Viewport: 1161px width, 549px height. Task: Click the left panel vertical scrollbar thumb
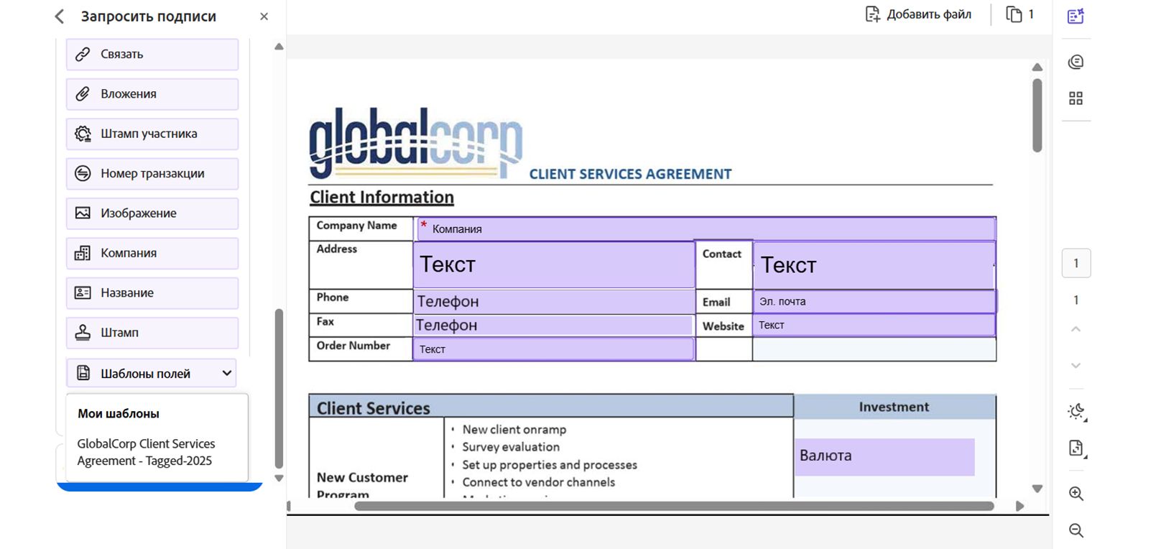tap(279, 389)
